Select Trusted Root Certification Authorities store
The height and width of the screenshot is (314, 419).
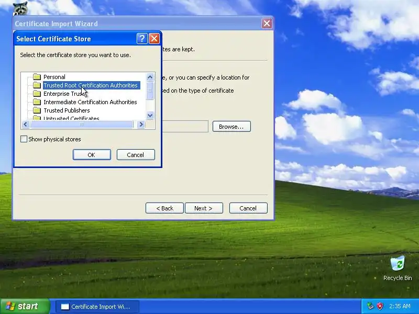(x=90, y=85)
